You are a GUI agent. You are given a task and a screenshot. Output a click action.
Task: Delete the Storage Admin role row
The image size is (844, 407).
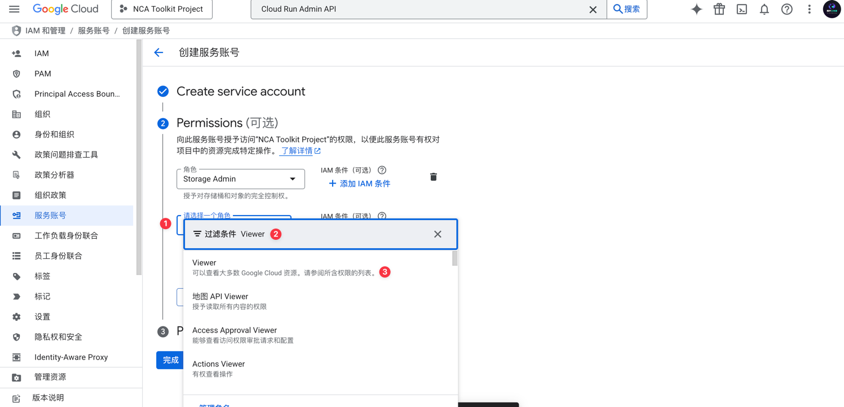click(x=433, y=176)
